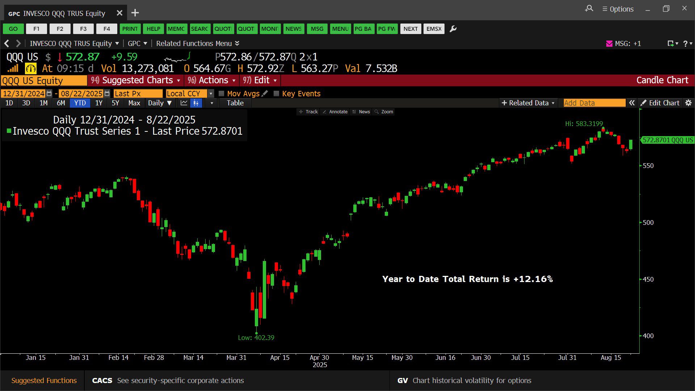Screen dimensions: 695x391
Task: Open the Local CCY currency dropdown
Action: click(x=211, y=94)
